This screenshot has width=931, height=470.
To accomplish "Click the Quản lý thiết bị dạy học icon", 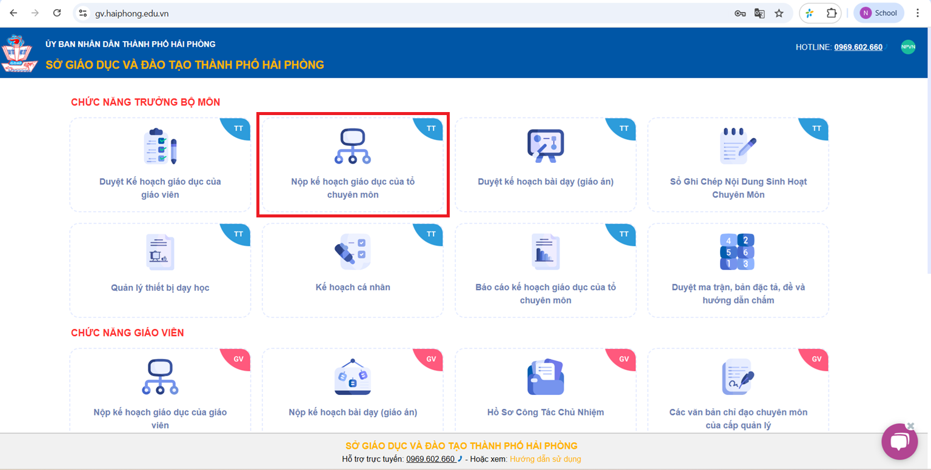I will point(160,252).
